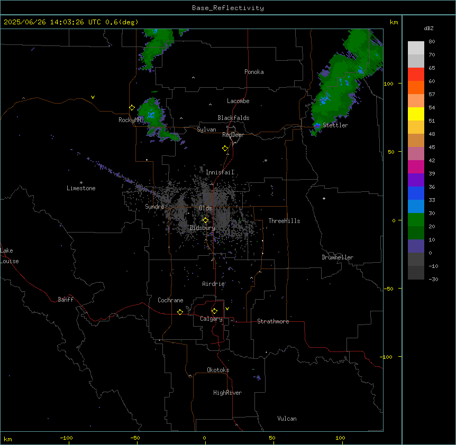Click the yellow 51-54 dBZ legend swatch
This screenshot has height=445, width=456.
click(416, 114)
